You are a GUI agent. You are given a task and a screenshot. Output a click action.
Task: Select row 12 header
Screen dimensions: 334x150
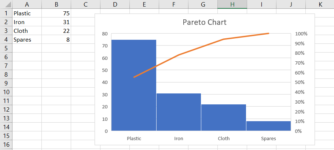pos(6,109)
